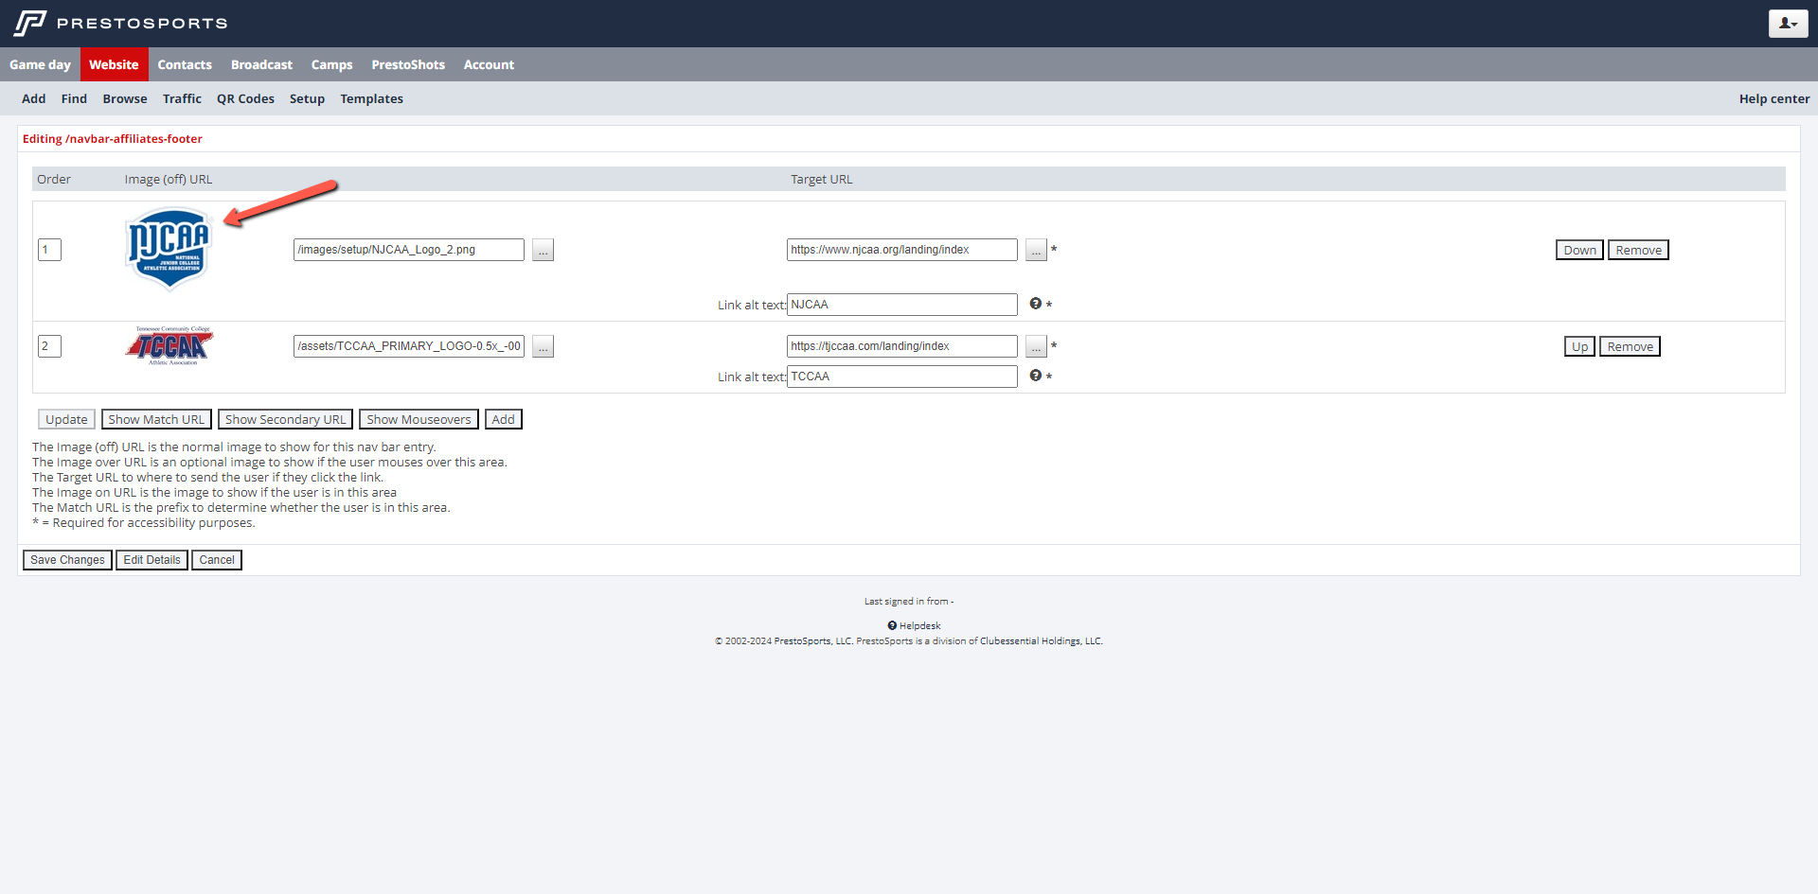Remove the TCCAA entry

[1630, 346]
